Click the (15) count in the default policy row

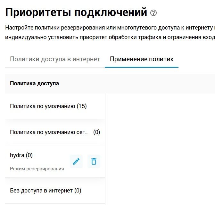pyautogui.click(x=82, y=106)
